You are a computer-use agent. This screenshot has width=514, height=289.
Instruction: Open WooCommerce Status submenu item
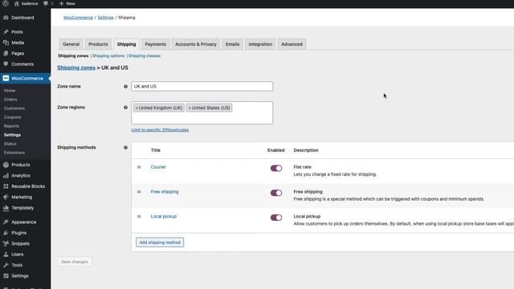coord(10,144)
